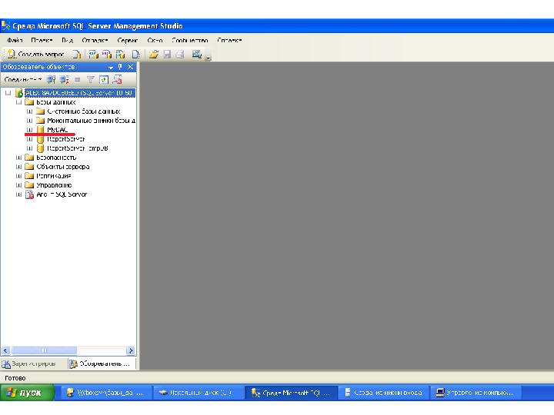554x415 pixels.
Task: Open the Локальный диск taskbar item
Action: (x=199, y=393)
